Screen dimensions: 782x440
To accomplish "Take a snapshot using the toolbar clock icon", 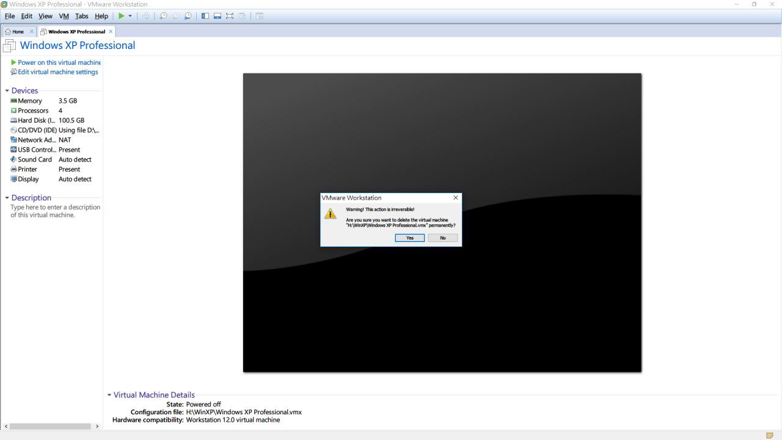I will coord(163,16).
